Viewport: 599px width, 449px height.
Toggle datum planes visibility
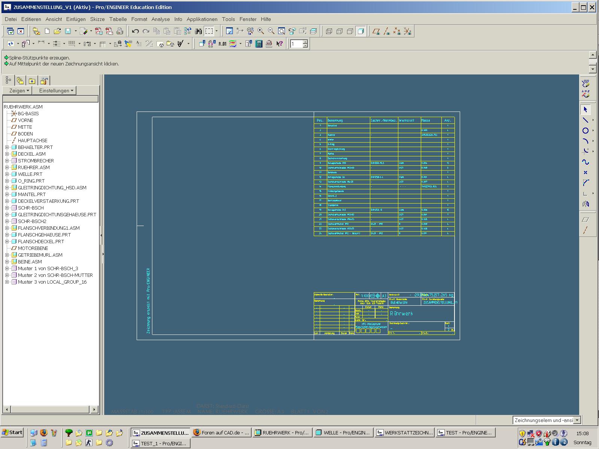click(x=376, y=31)
